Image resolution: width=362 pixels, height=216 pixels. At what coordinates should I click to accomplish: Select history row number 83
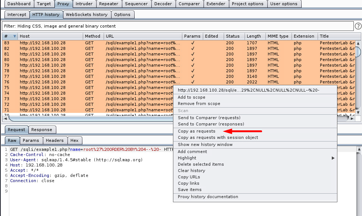coord(179,43)
